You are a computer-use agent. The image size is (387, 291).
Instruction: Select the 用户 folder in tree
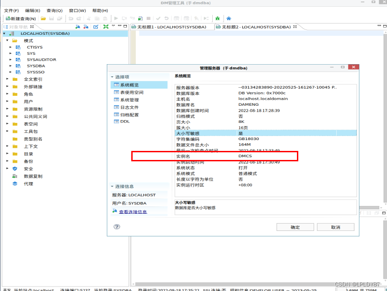28,102
